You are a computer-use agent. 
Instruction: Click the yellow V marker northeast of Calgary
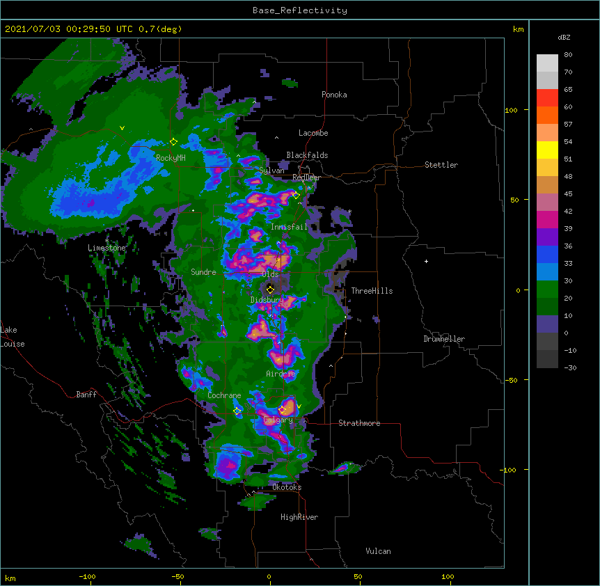point(299,406)
